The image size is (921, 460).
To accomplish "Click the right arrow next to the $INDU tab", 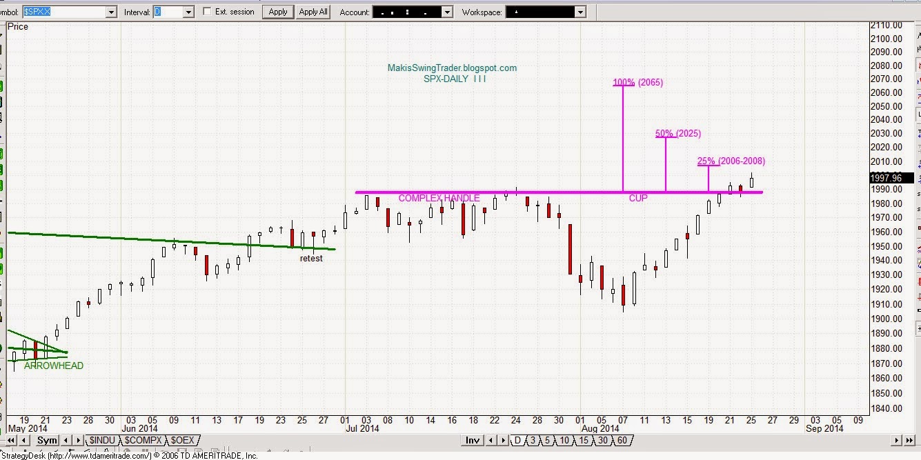I will 78,440.
